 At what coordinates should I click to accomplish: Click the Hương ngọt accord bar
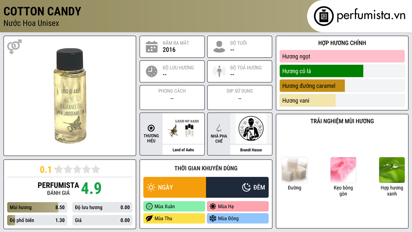point(342,56)
